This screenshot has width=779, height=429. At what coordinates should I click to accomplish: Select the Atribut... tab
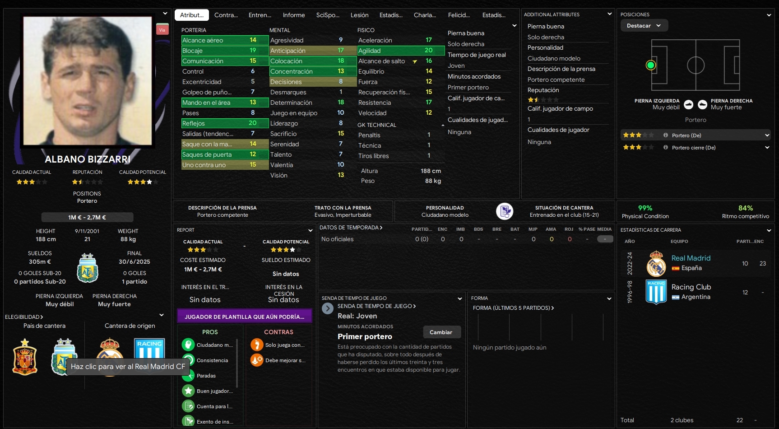tap(192, 15)
